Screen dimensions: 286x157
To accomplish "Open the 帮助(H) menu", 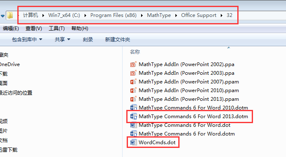I will pyautogui.click(x=80, y=29).
